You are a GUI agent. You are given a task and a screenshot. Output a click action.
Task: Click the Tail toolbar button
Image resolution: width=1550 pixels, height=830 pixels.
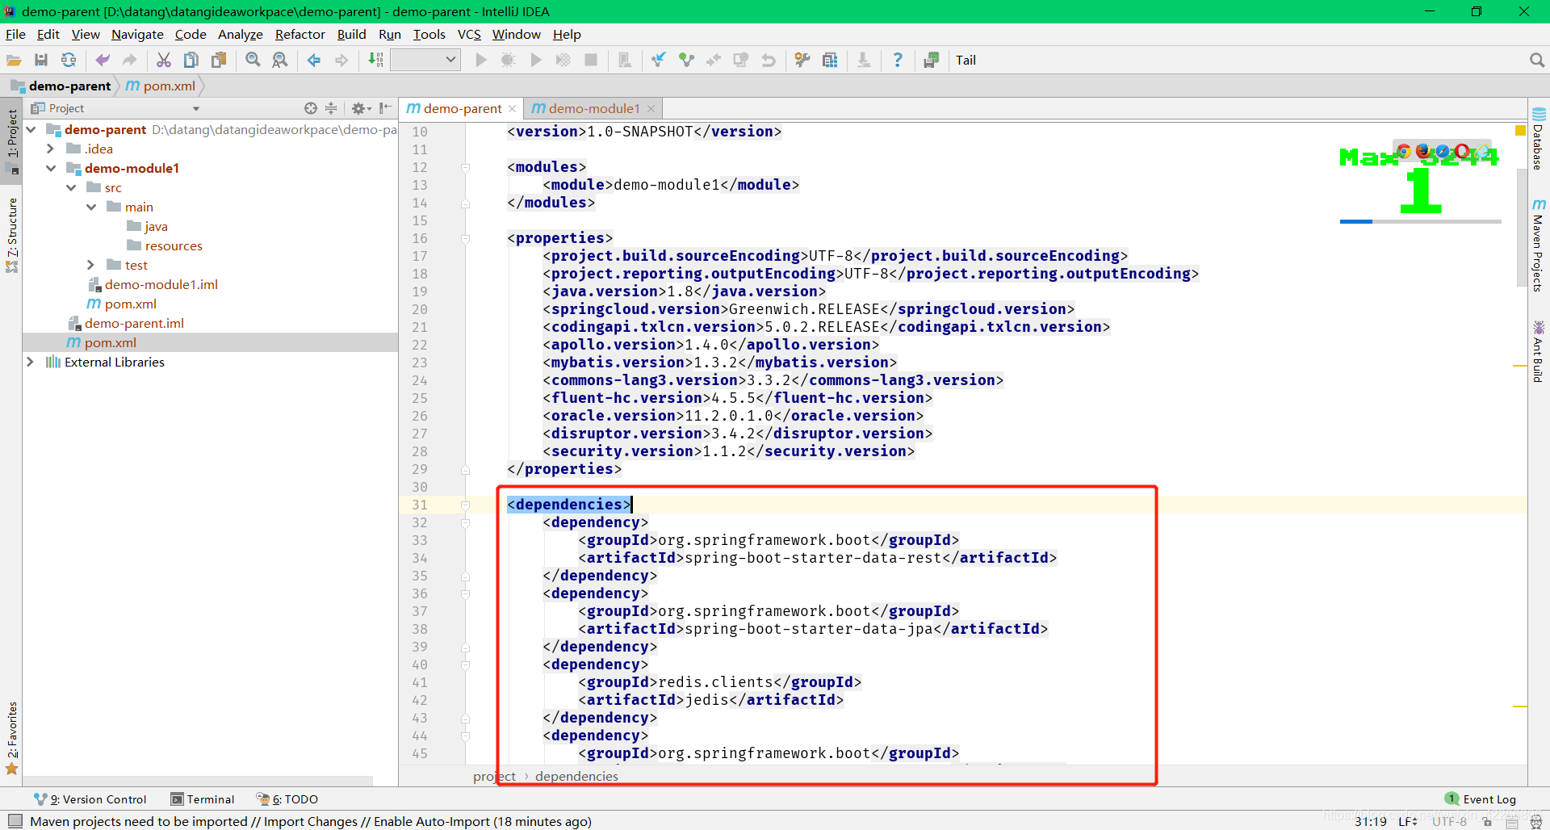(966, 60)
